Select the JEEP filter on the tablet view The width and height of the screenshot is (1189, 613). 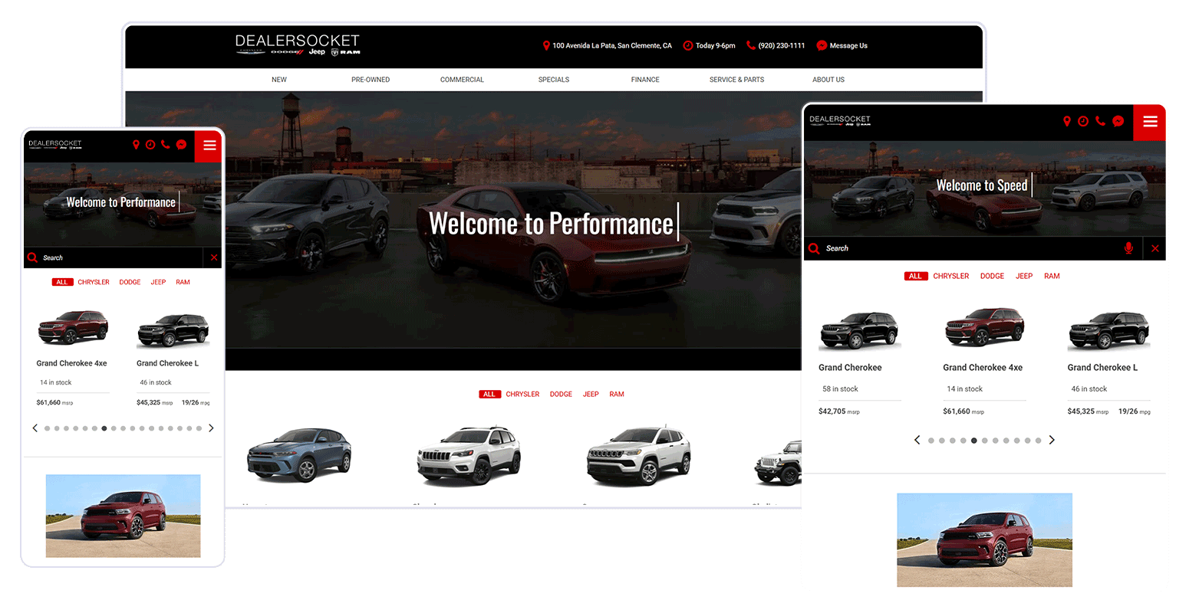(x=1024, y=276)
